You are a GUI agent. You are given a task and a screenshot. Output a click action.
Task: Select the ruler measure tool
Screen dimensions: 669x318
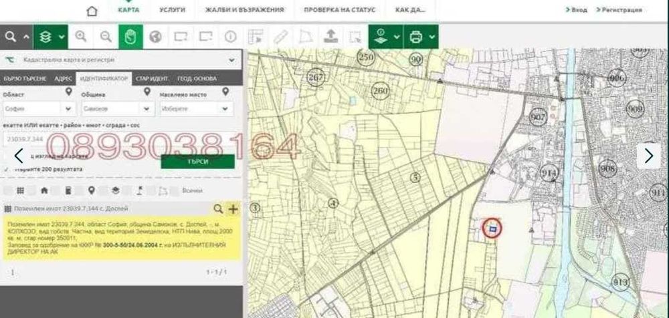click(x=280, y=37)
